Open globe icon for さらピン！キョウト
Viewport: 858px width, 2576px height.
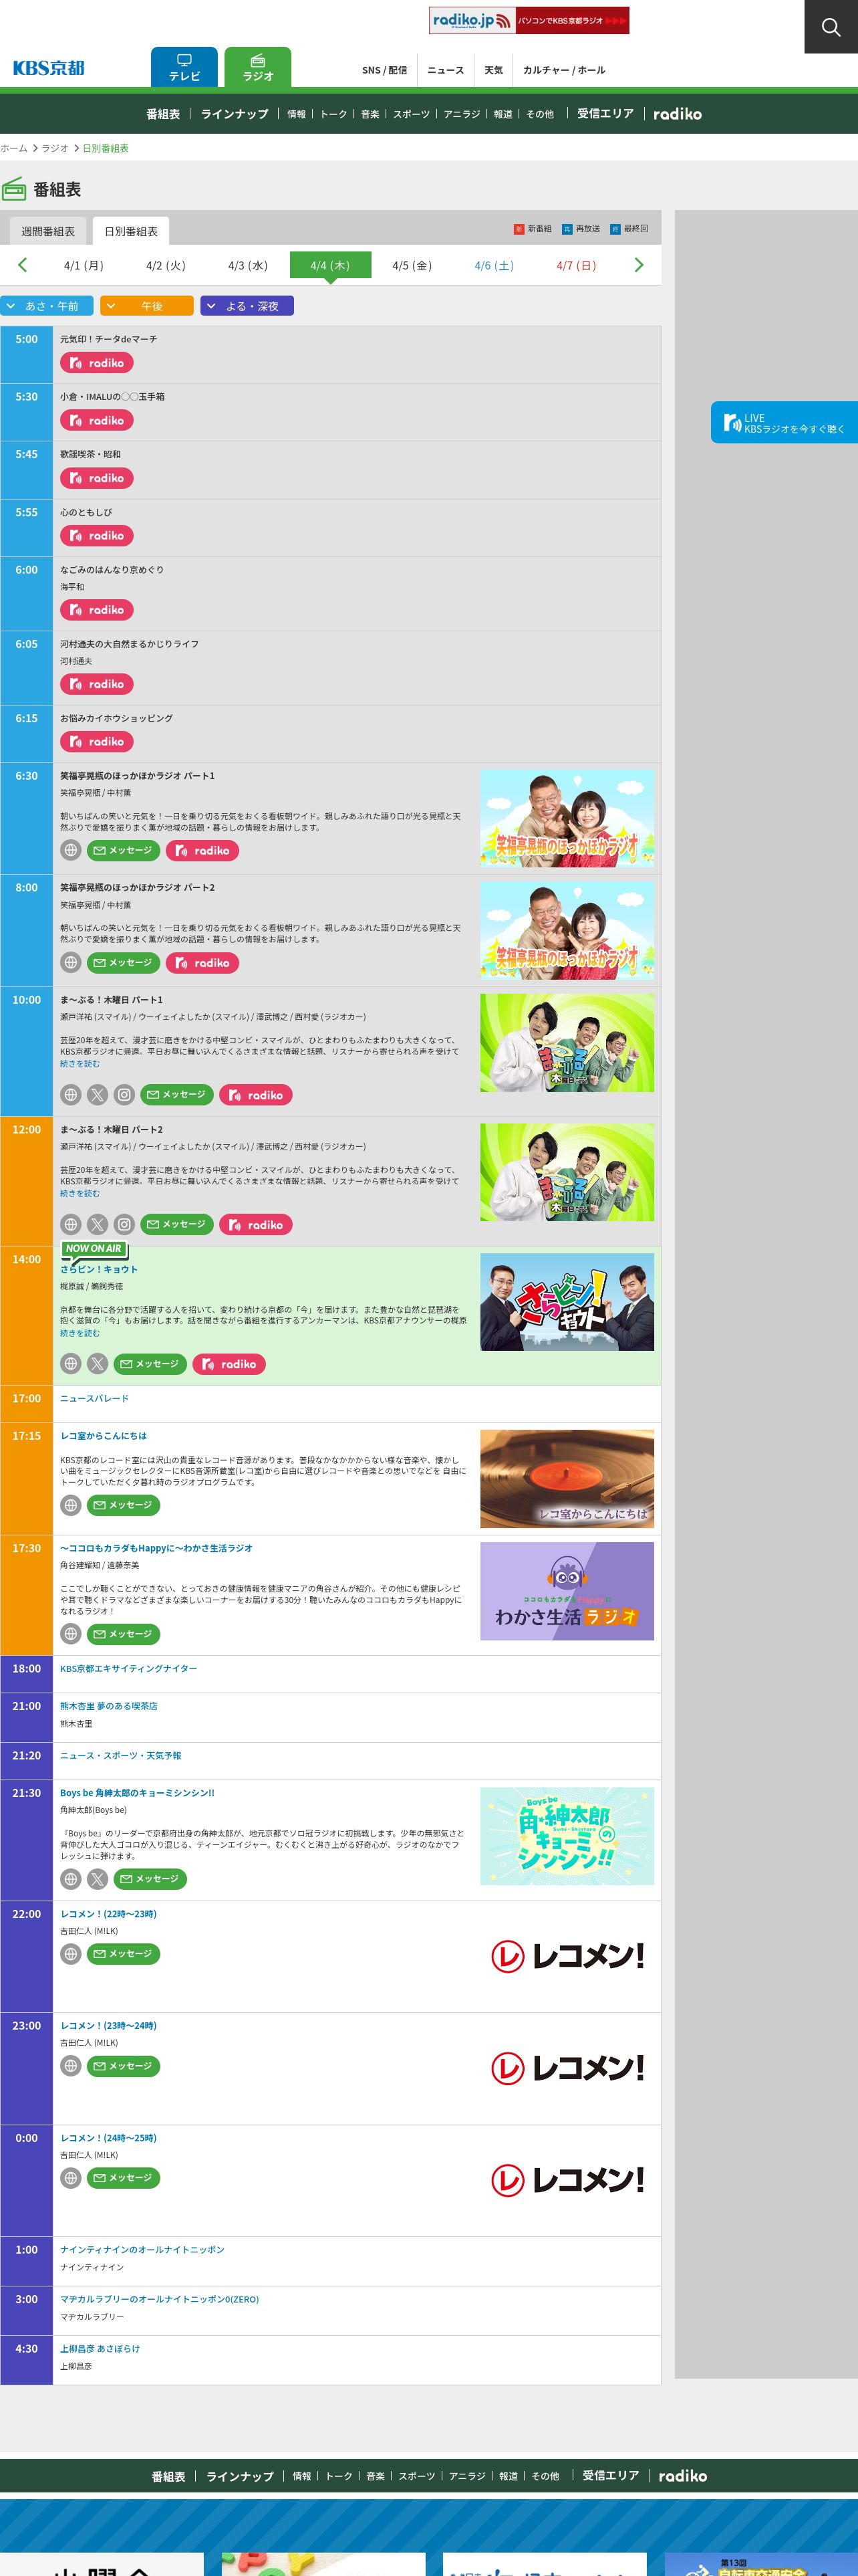[x=71, y=1364]
